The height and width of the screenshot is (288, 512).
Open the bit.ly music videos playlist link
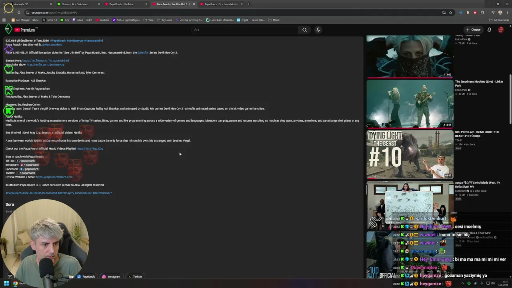coord(90,148)
